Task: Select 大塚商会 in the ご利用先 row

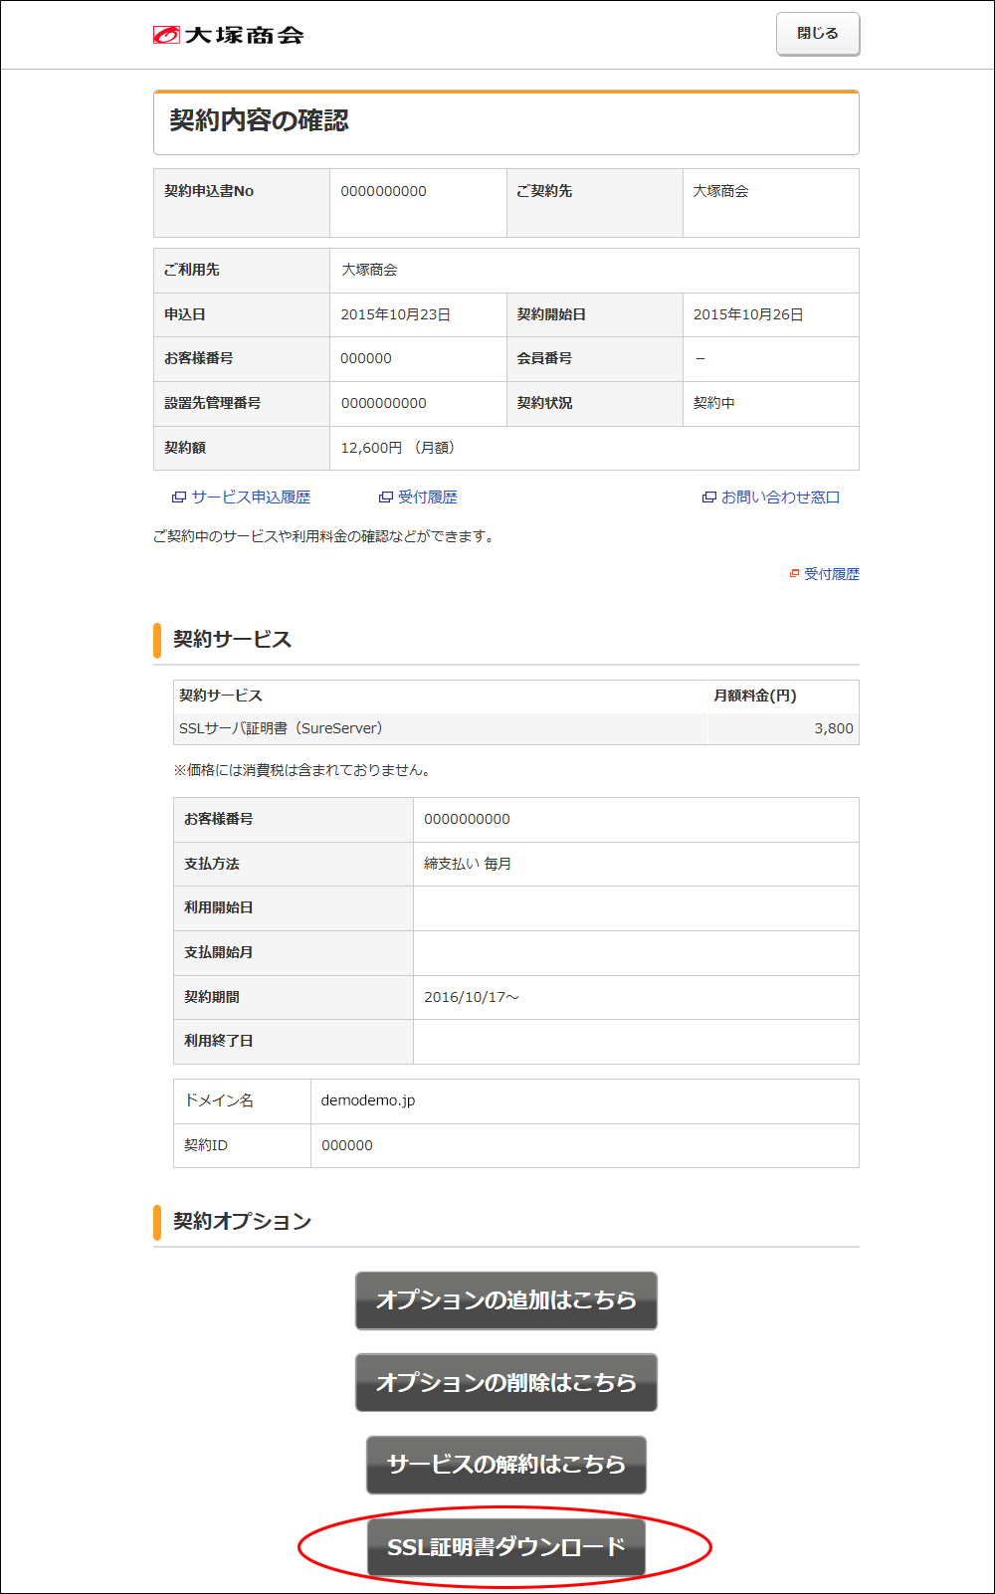Action: tap(369, 270)
